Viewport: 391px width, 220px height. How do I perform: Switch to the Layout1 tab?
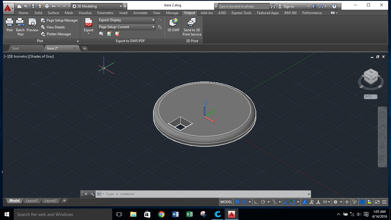click(32, 201)
